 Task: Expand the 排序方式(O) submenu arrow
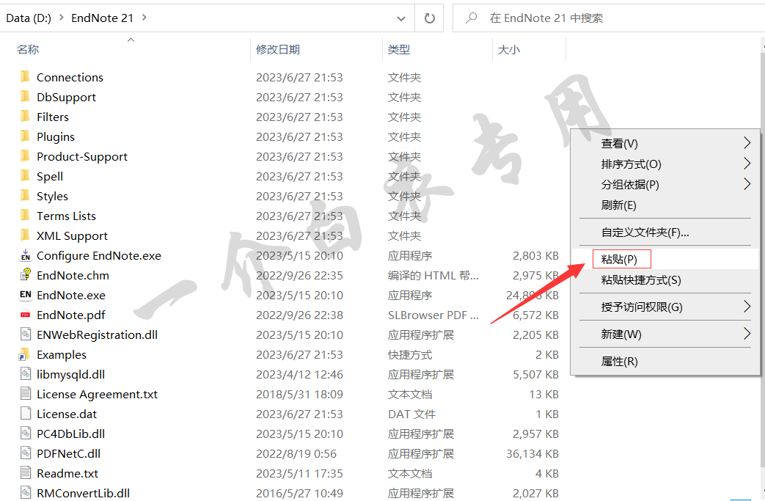point(747,164)
